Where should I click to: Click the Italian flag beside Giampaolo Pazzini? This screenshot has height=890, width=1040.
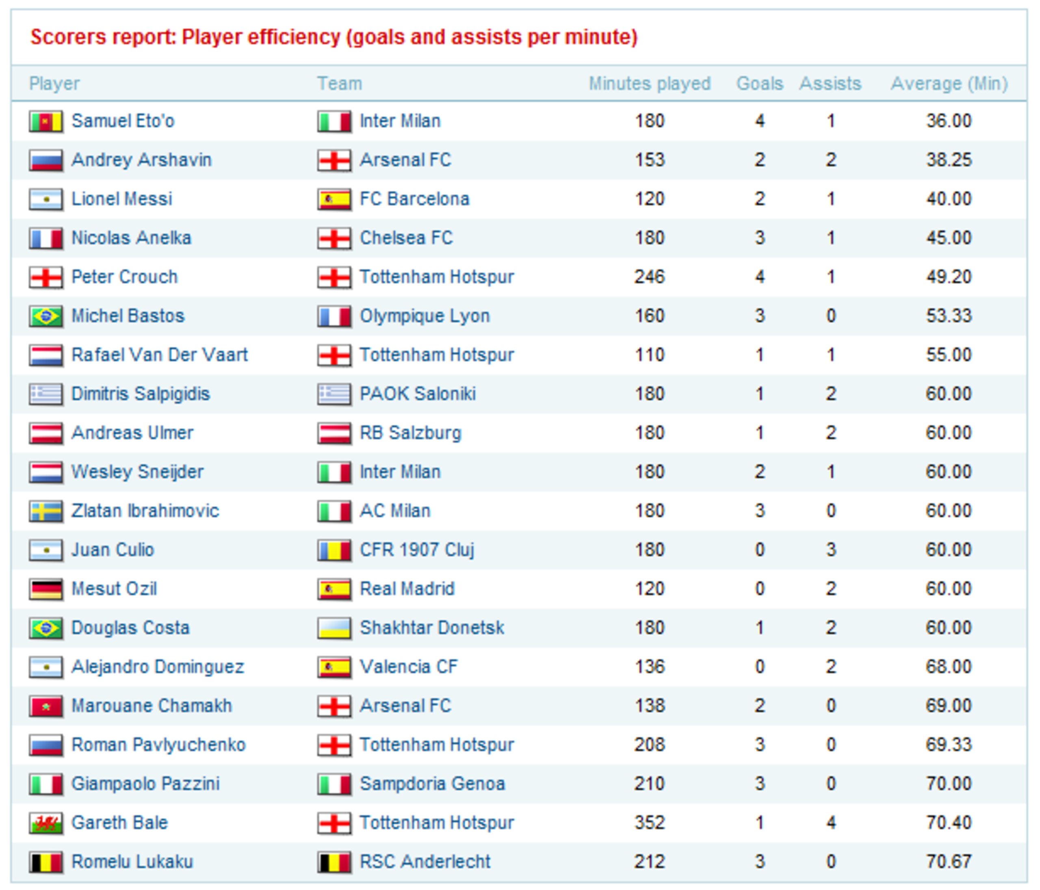tap(46, 785)
